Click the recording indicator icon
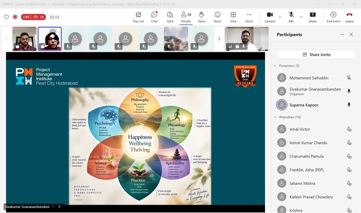Screen dimensions: 361x213 coord(15,17)
